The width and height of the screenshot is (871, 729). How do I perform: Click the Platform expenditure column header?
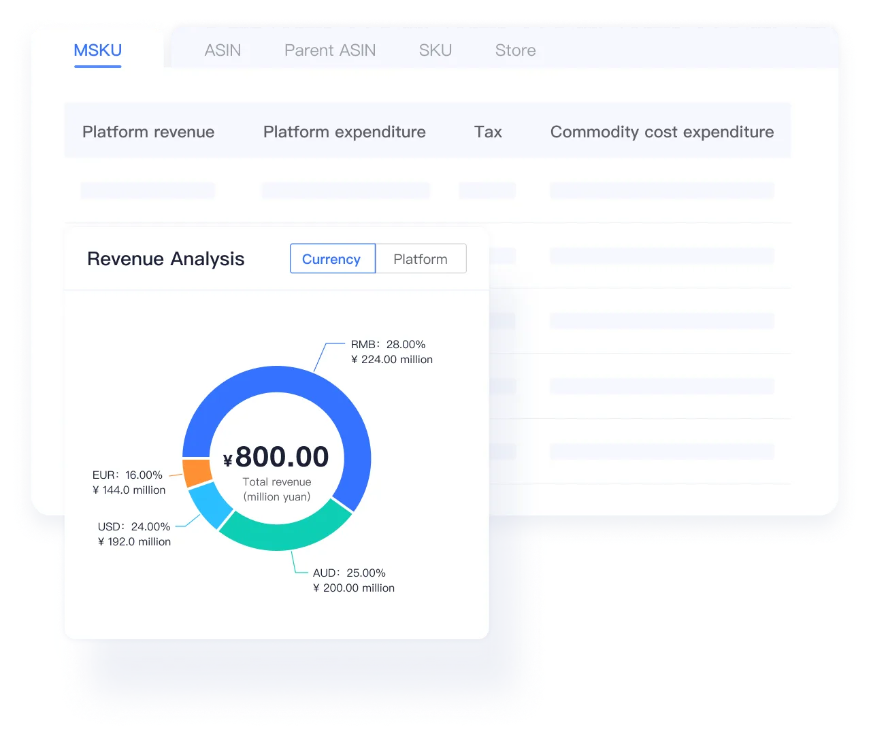click(x=344, y=132)
